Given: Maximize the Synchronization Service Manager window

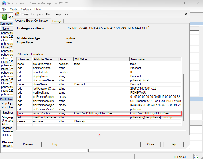Looking at the screenshot, I should 186,3.
